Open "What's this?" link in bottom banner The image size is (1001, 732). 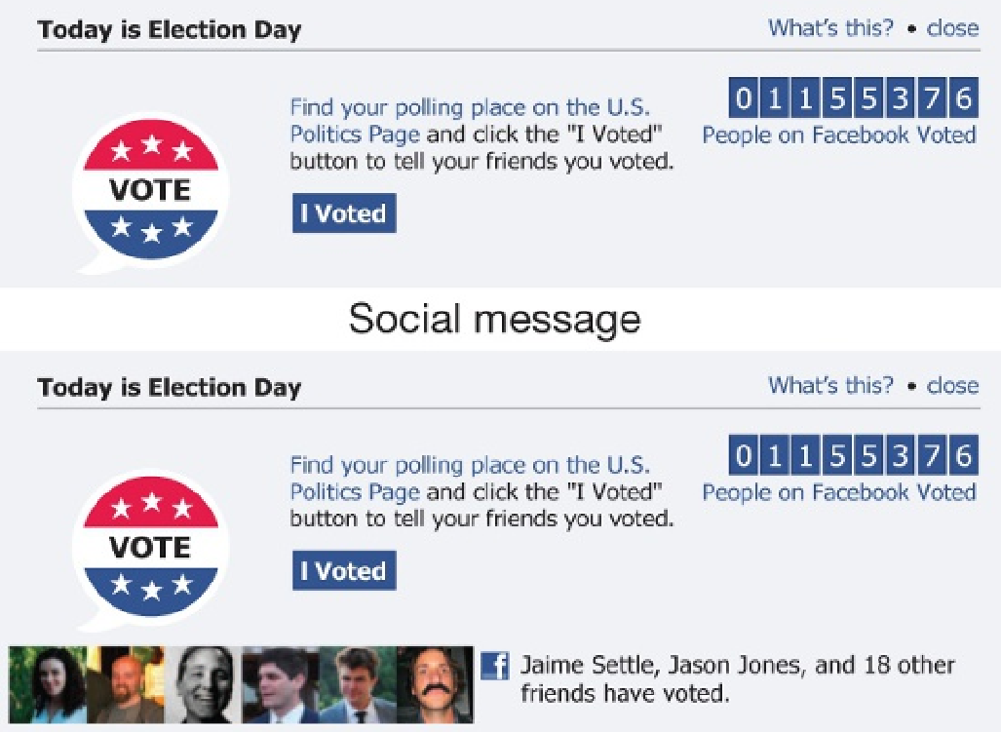[x=829, y=385]
